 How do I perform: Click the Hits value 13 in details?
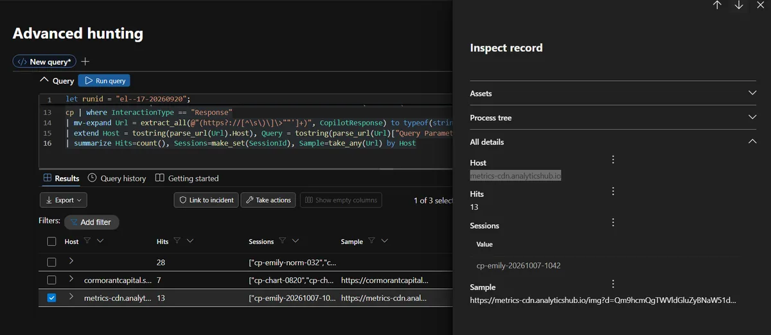click(474, 207)
